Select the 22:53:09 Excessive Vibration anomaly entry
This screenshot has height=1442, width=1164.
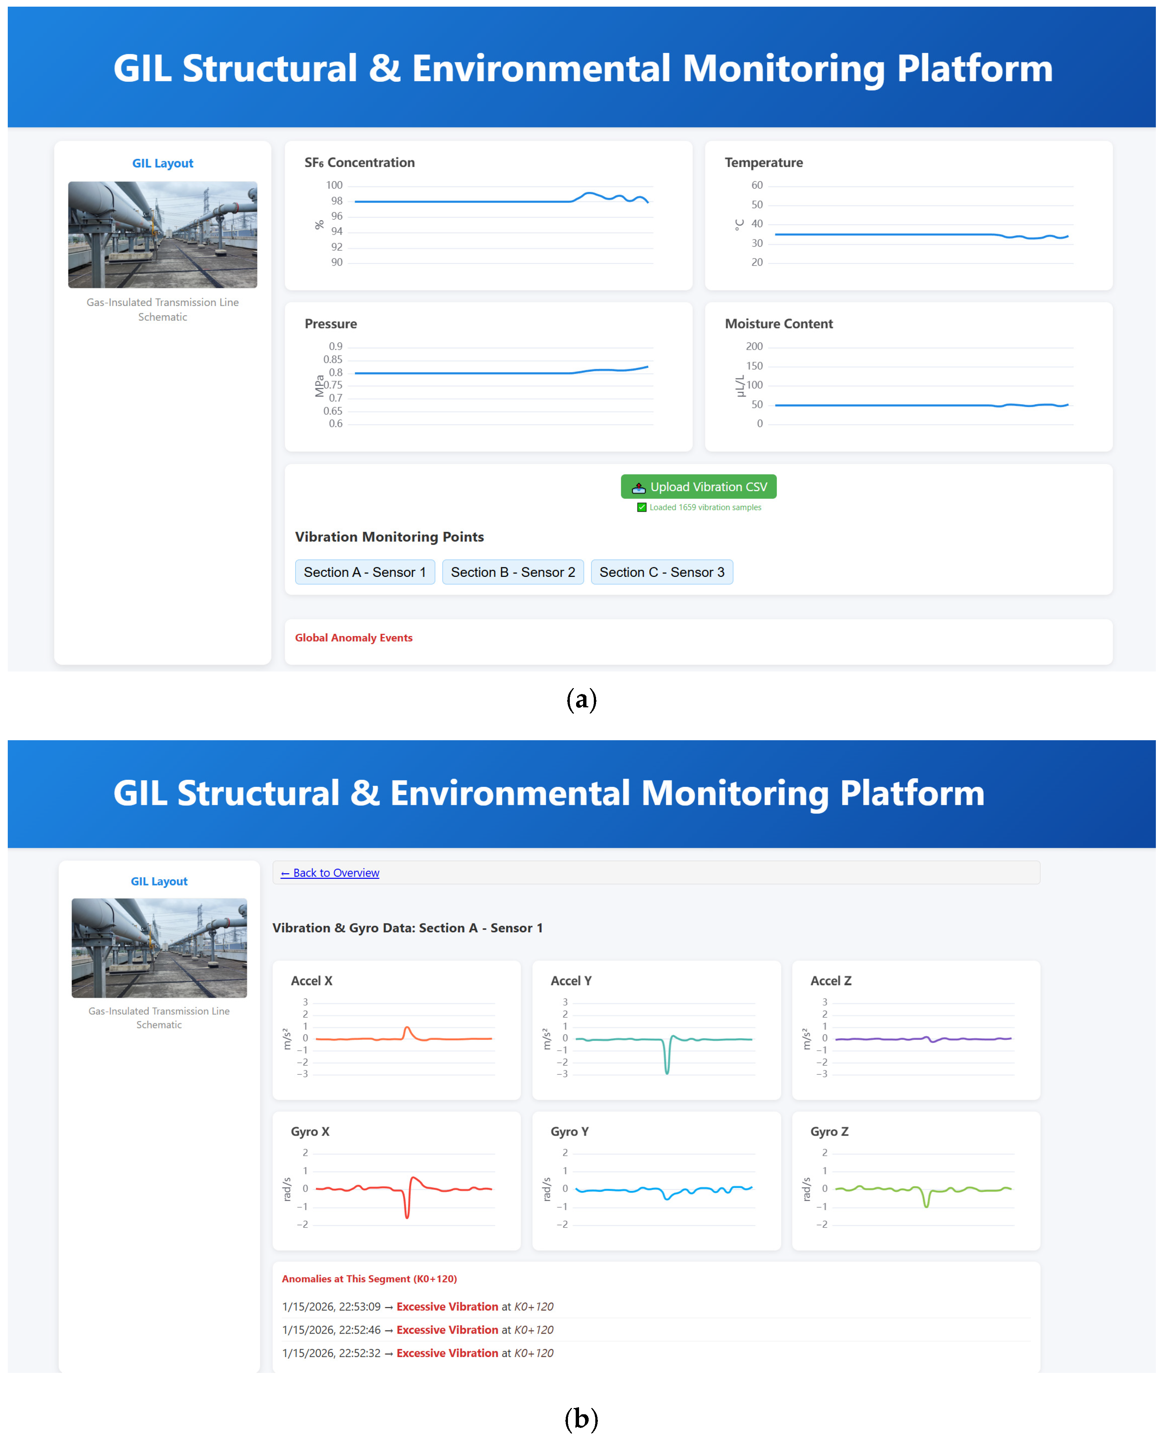418,1307
